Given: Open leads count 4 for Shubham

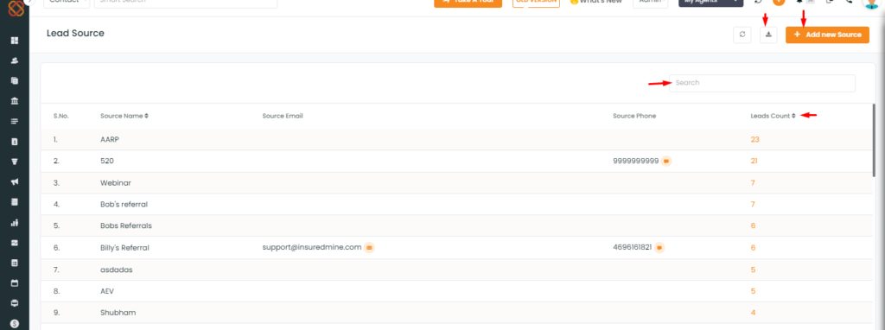Looking at the screenshot, I should pos(753,313).
